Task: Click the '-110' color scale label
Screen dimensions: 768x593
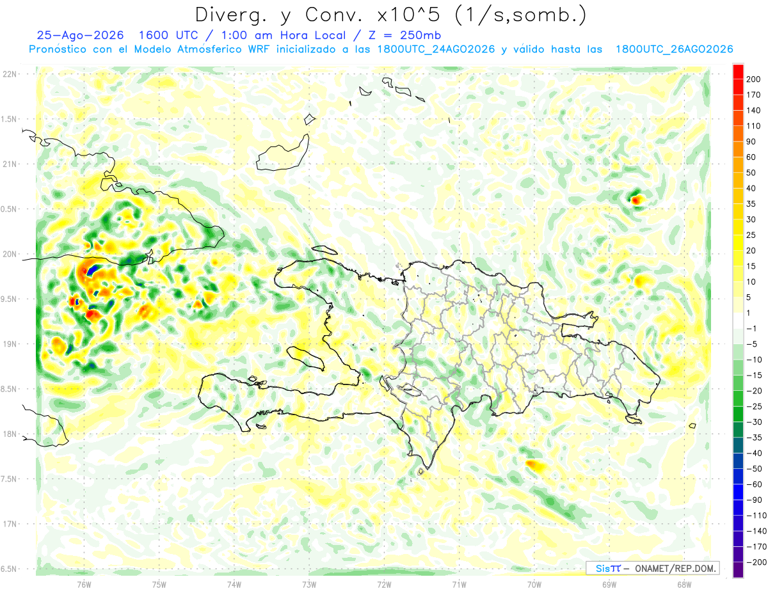Action: click(x=758, y=516)
